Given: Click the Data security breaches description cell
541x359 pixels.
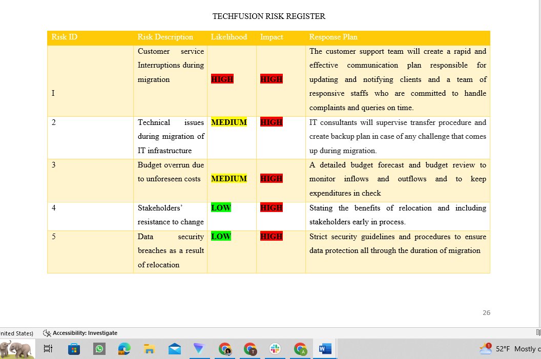Looking at the screenshot, I should pyautogui.click(x=171, y=251).
